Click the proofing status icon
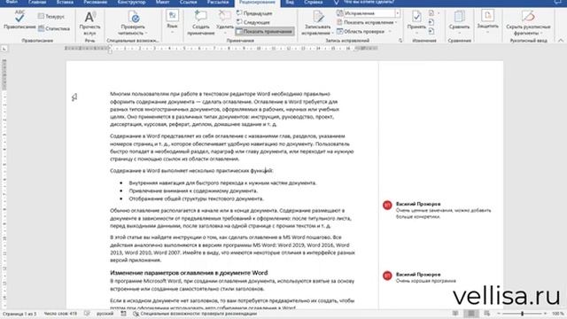Image resolution: width=567 pixels, height=319 pixels. (87, 314)
